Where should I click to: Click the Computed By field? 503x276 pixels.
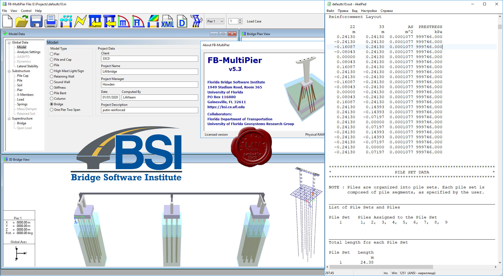click(x=160, y=97)
